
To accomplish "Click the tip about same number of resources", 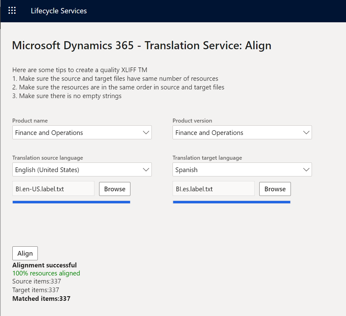I will pos(115,79).
